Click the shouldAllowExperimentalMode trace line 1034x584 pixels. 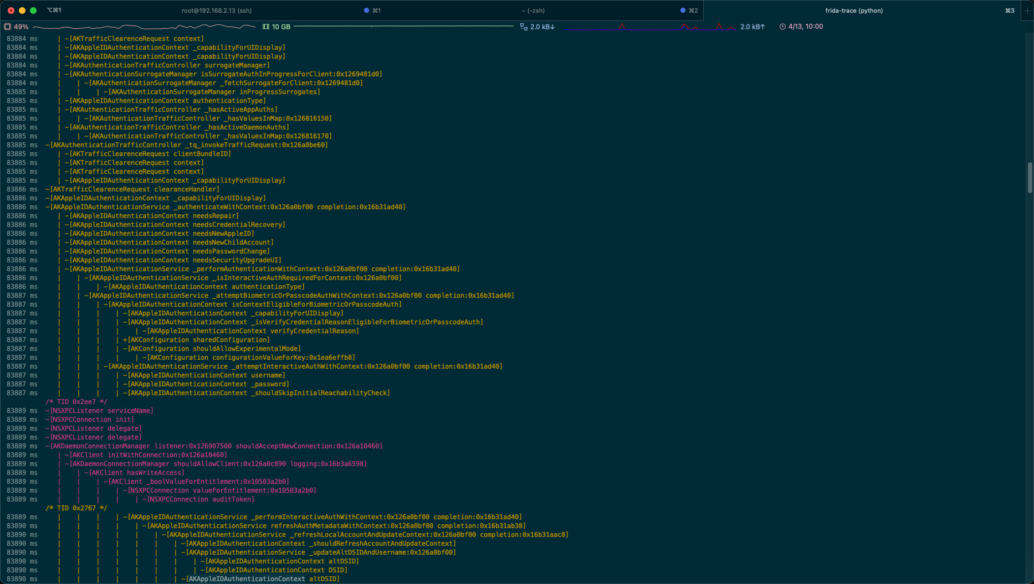(212, 349)
